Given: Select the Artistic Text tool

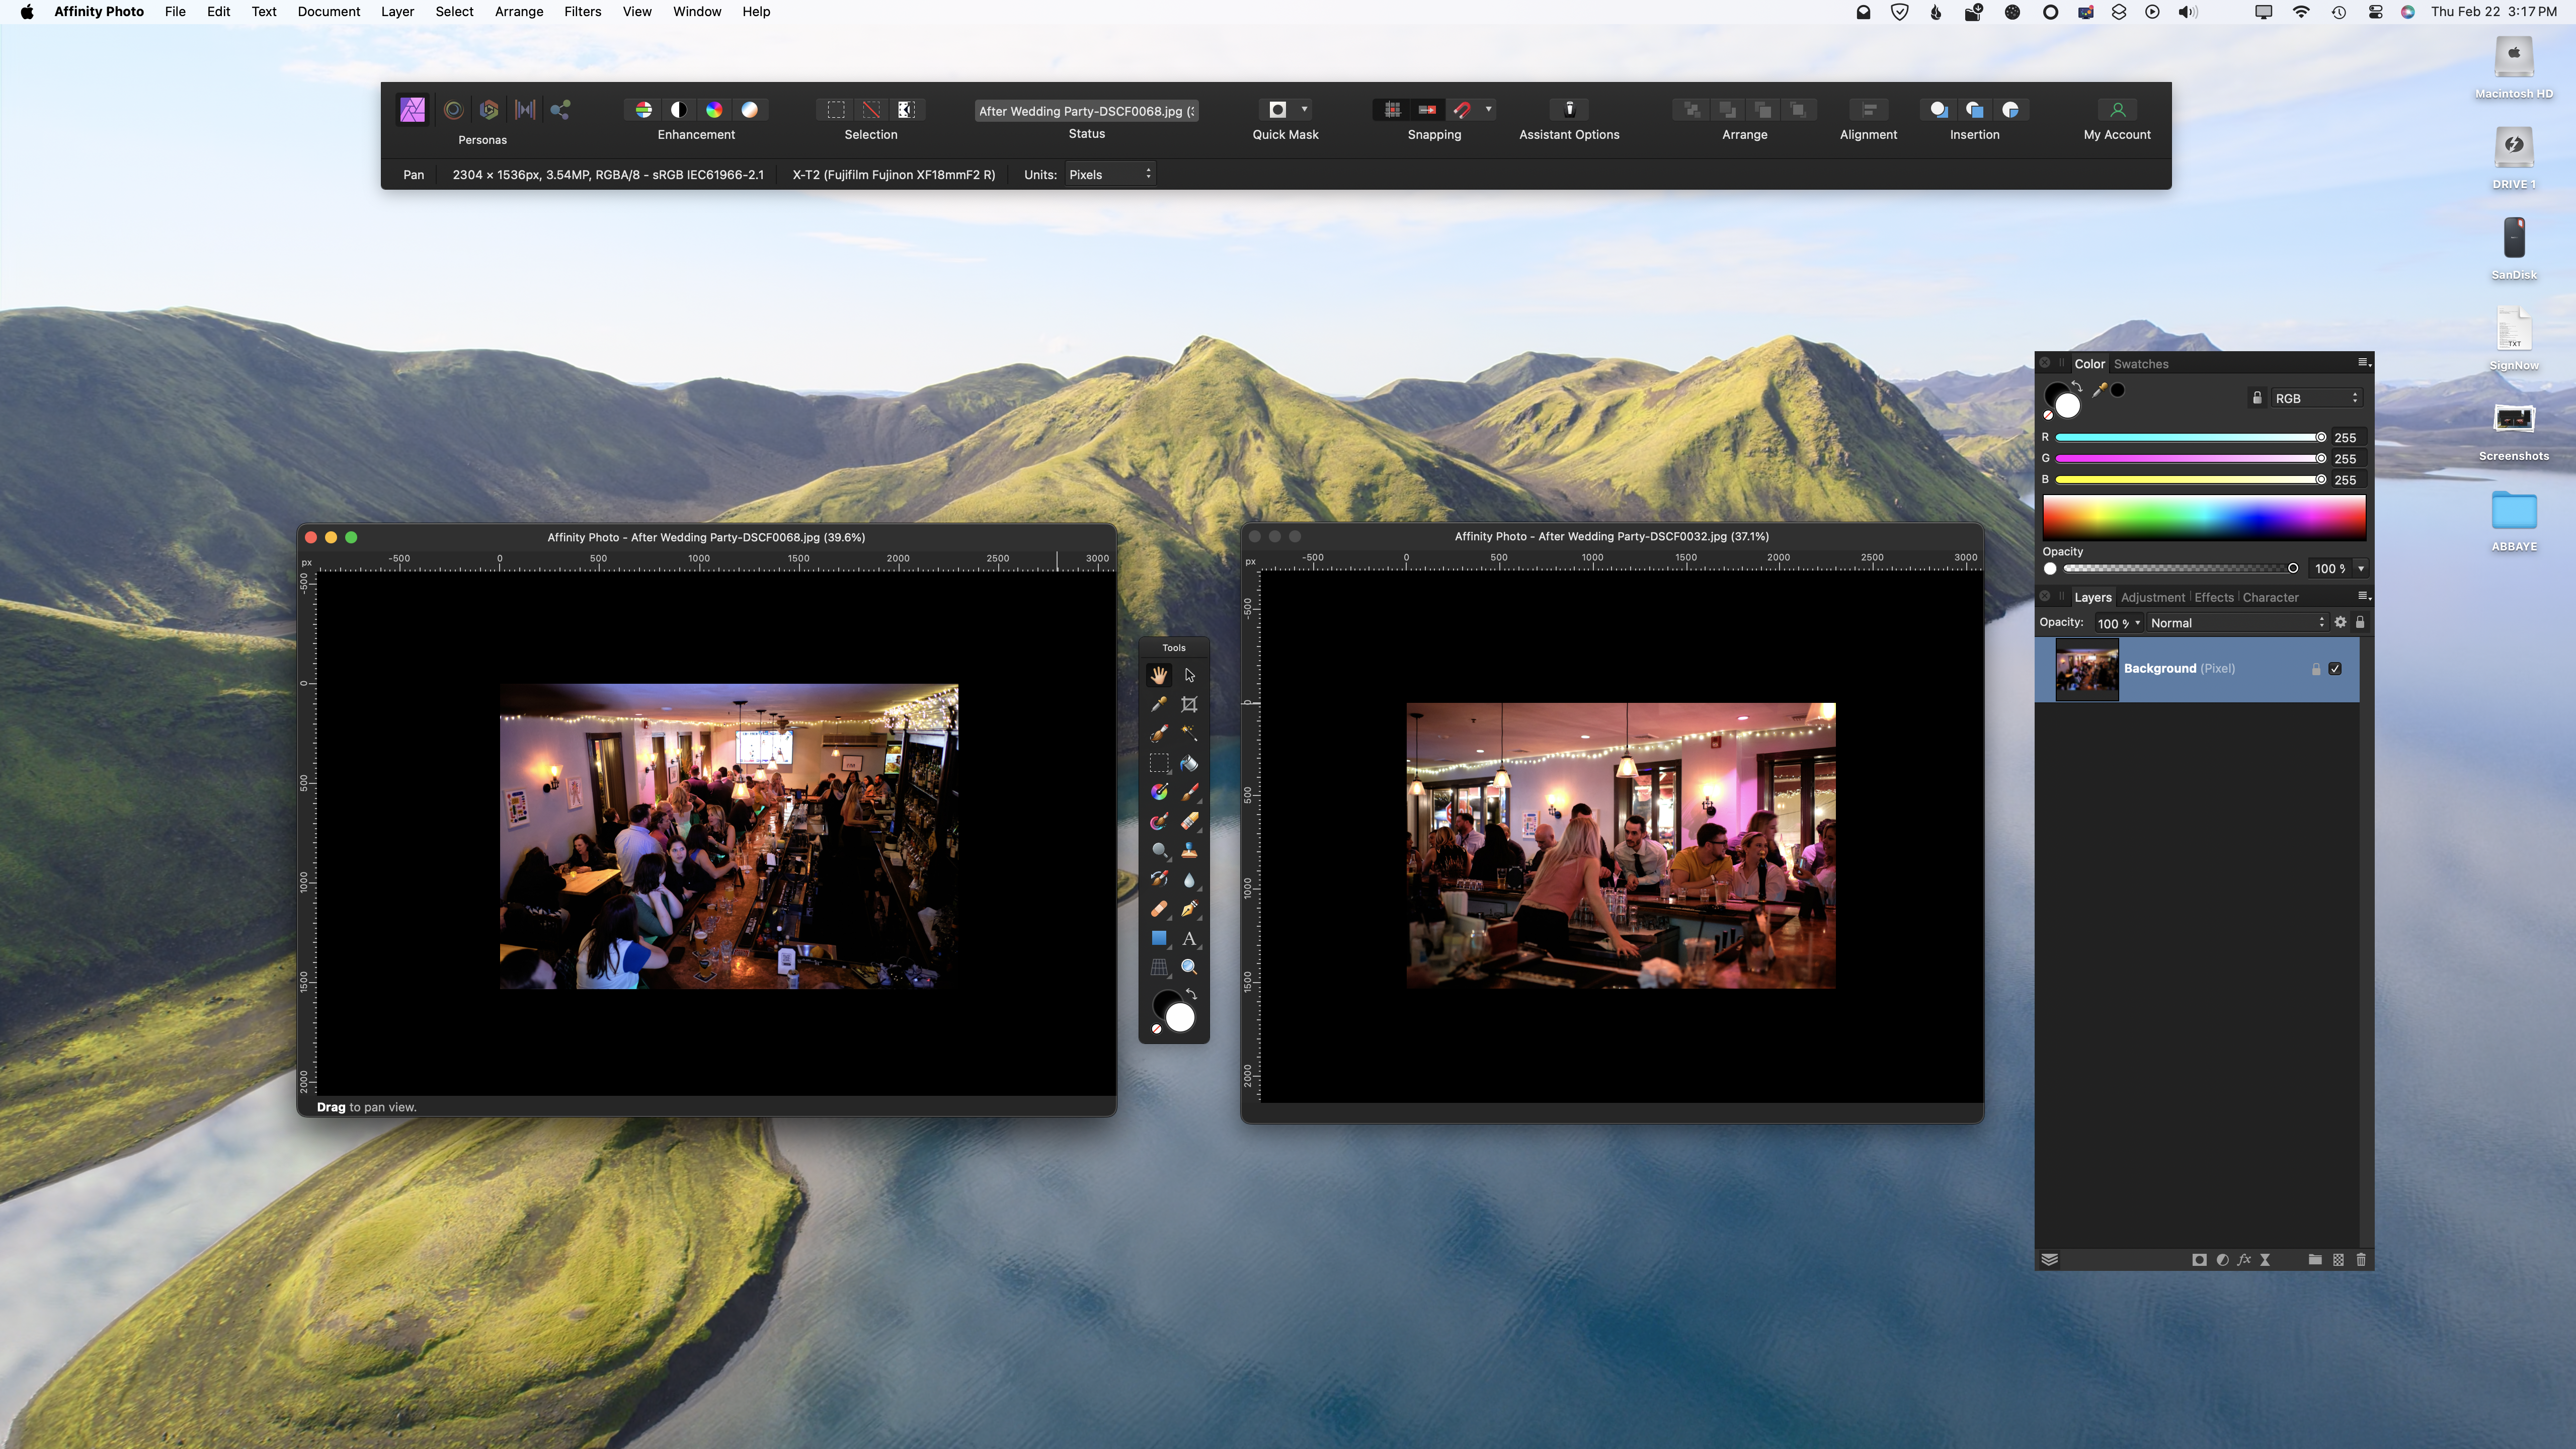Looking at the screenshot, I should point(1189,938).
